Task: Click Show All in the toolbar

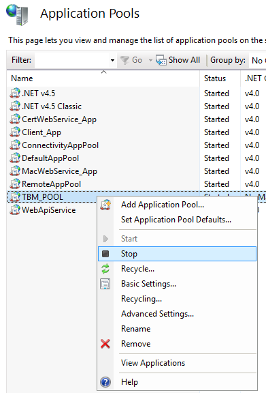Action: 178,60
